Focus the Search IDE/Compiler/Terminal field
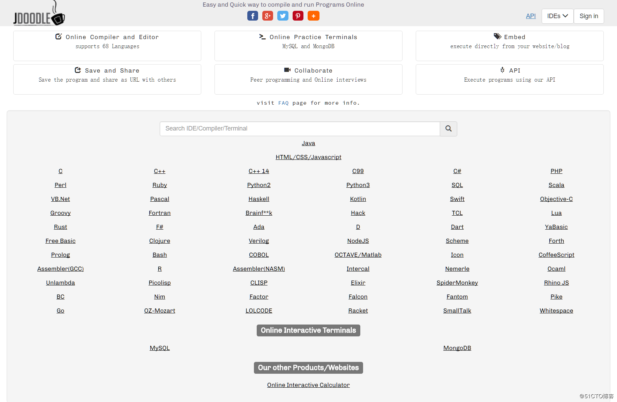 pyautogui.click(x=300, y=129)
